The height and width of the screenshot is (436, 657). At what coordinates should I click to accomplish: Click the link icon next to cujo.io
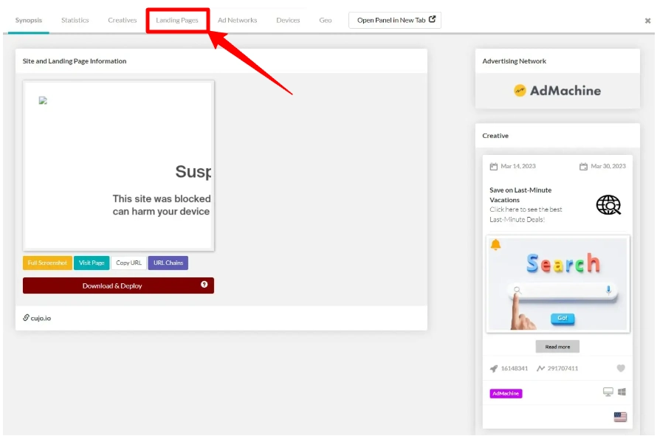tap(24, 319)
